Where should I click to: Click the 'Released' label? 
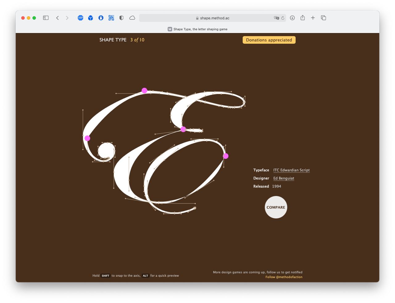(x=261, y=186)
